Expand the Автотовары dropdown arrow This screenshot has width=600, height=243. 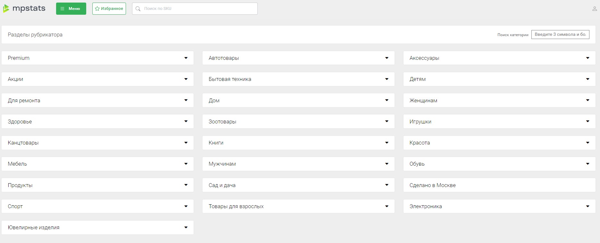(387, 58)
